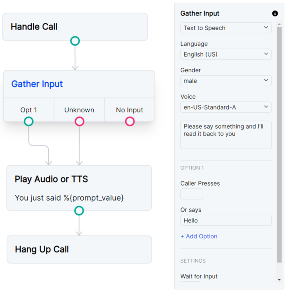The height and width of the screenshot is (291, 287).
Task: Click the No Input pink connector circle
Action: pyautogui.click(x=130, y=121)
